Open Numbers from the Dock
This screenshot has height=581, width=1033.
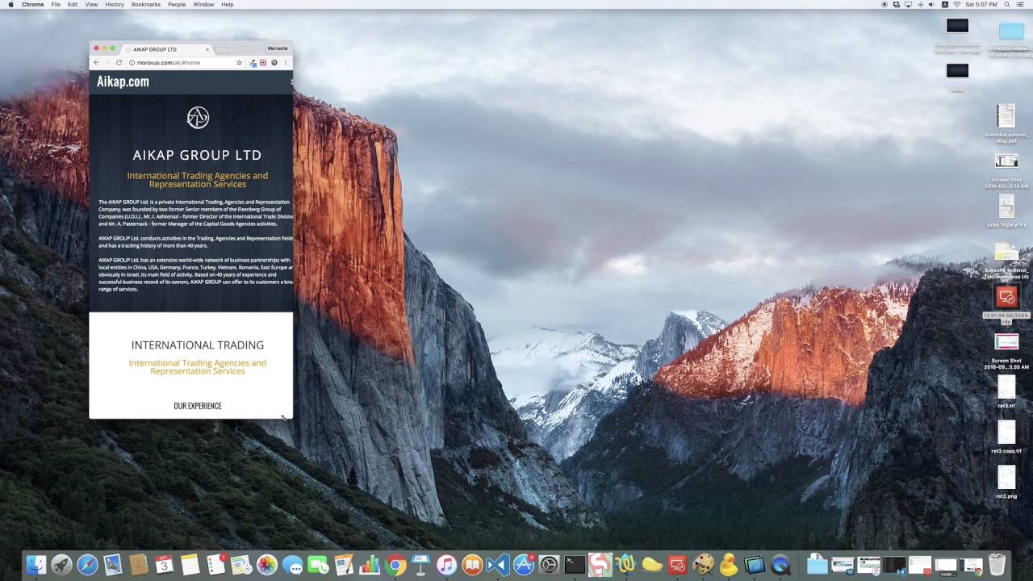coord(370,565)
